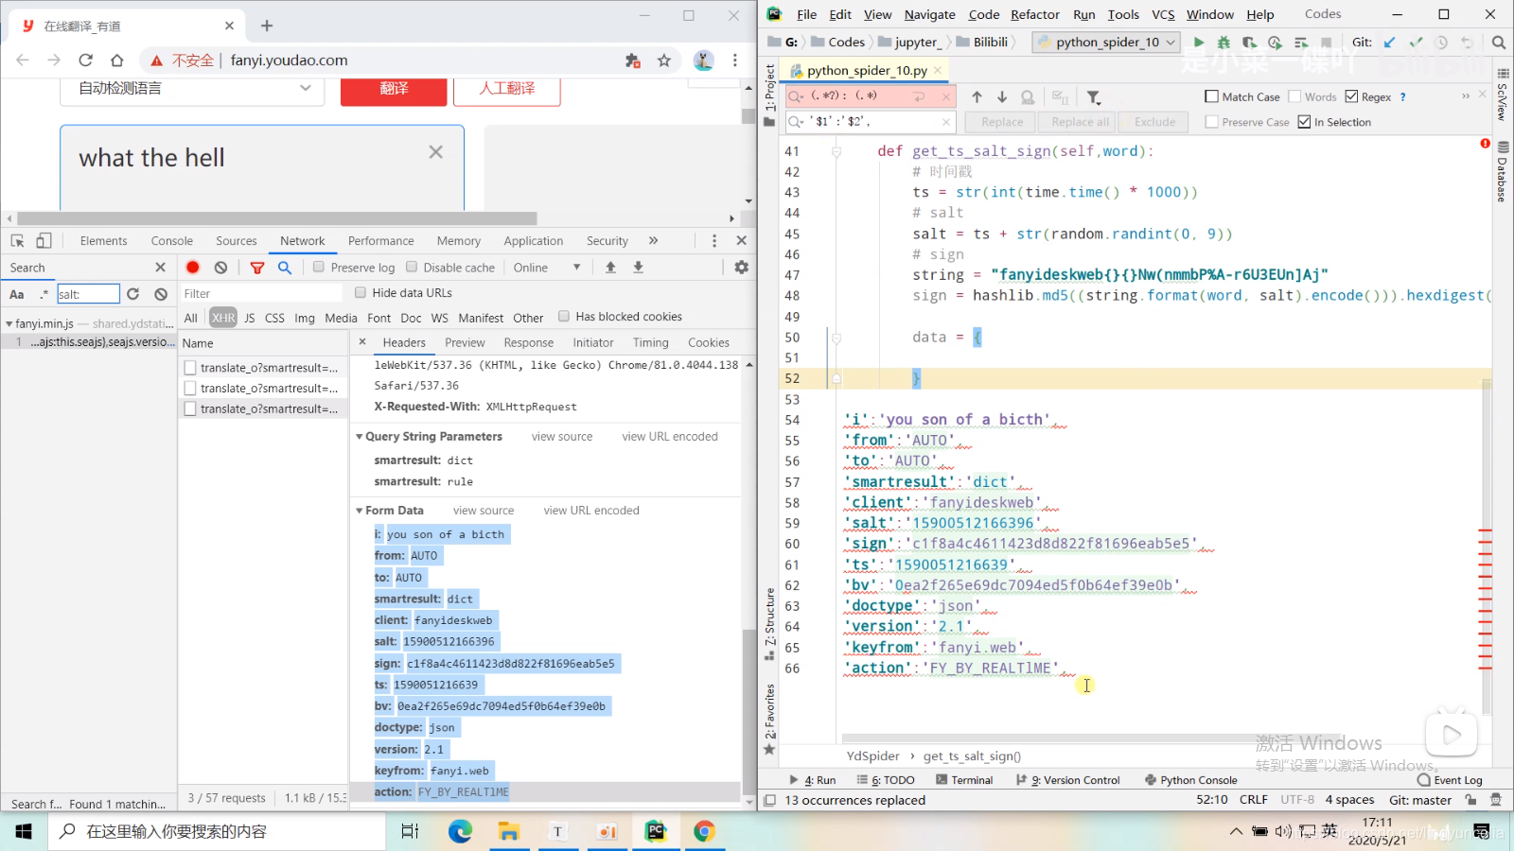1514x851 pixels.
Task: Open network search with the magnifier icon
Action: click(x=284, y=268)
